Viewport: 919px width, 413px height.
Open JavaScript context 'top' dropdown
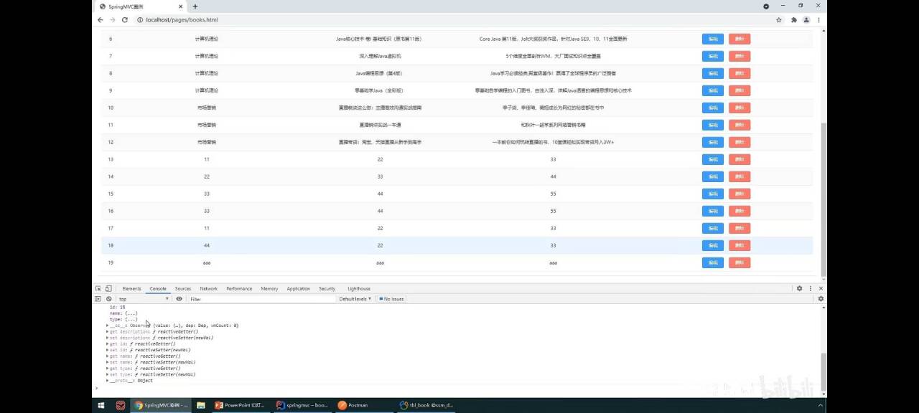tap(144, 299)
